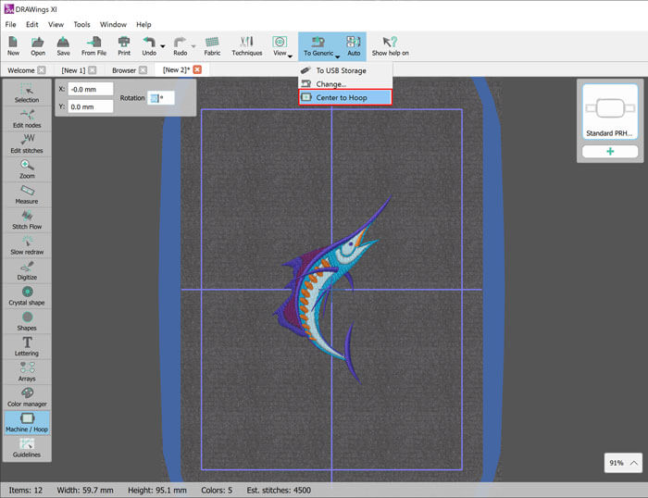Toggle the Machine / Hoop panel
The width and height of the screenshot is (648, 498).
click(27, 422)
